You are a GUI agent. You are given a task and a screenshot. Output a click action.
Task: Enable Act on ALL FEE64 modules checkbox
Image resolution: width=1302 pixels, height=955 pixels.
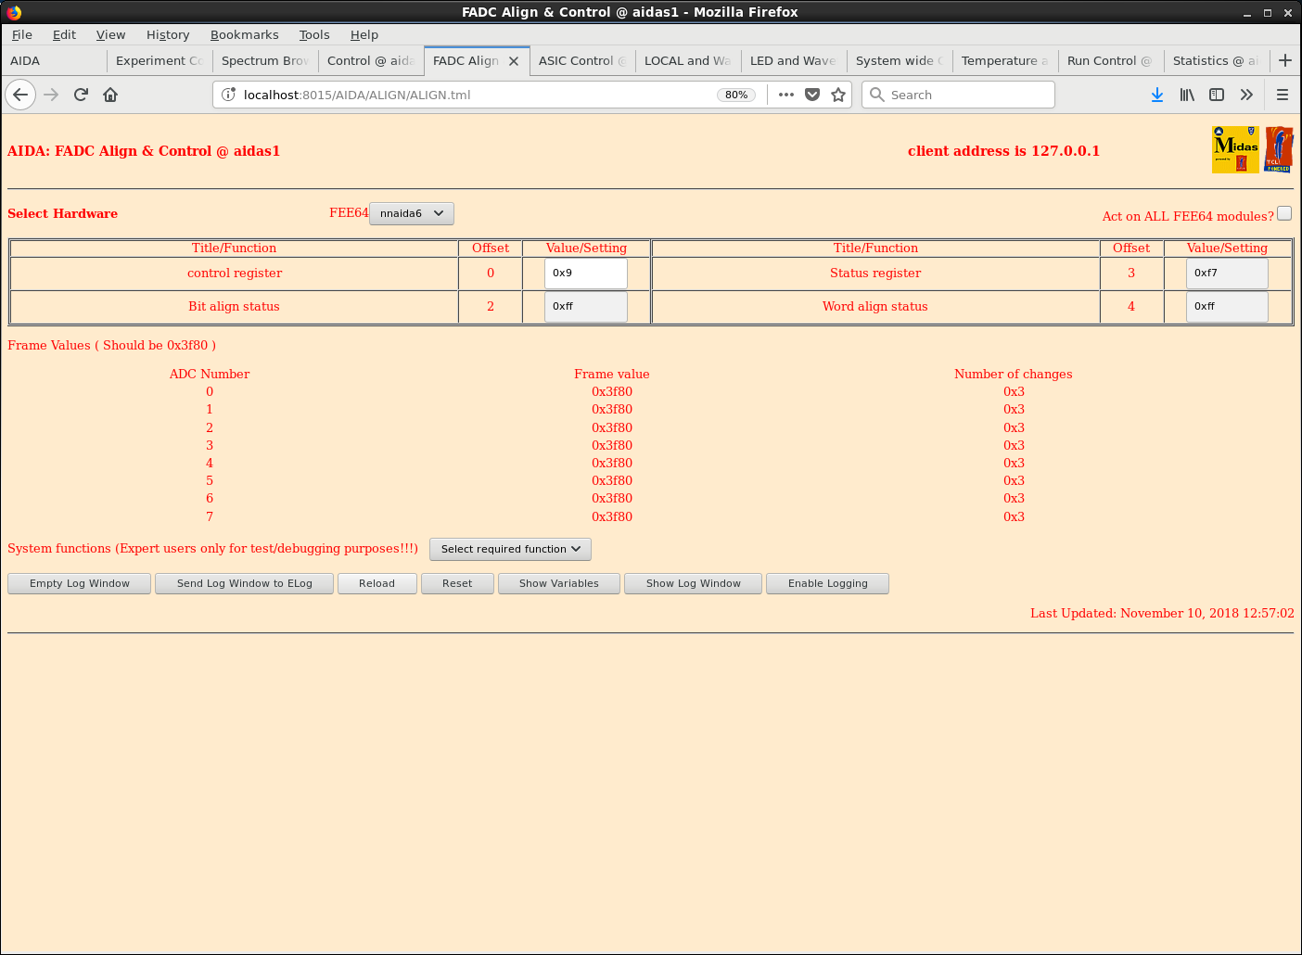(1284, 213)
